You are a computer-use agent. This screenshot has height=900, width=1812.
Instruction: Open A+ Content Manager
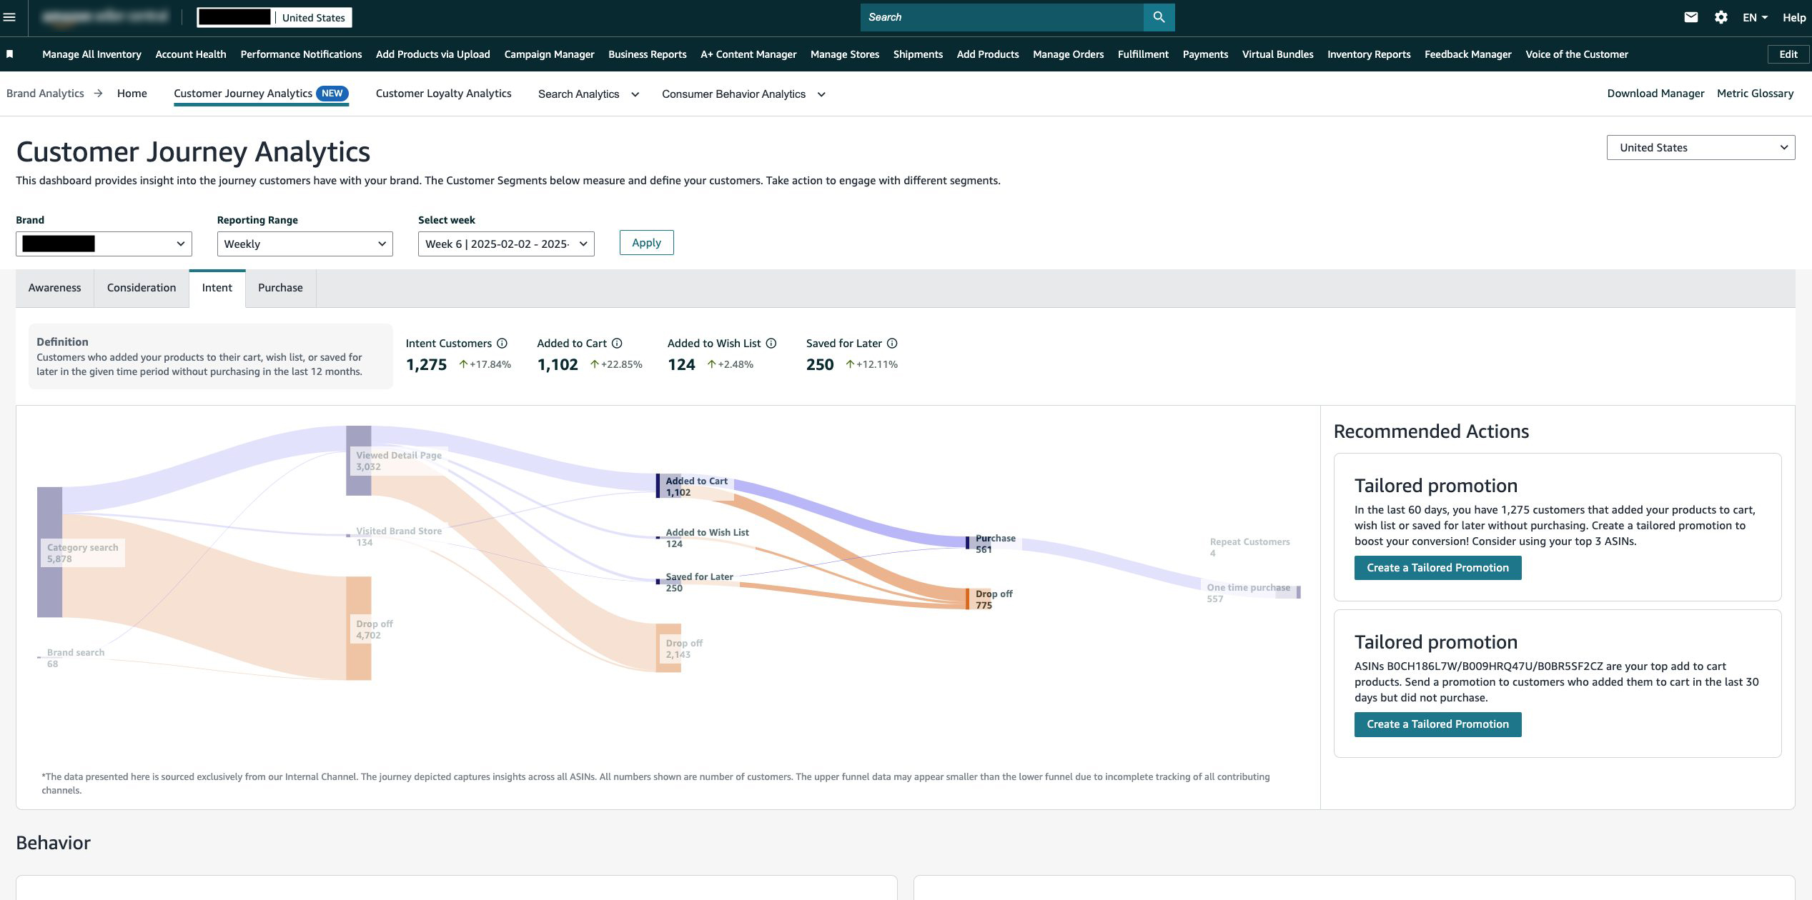coord(748,54)
